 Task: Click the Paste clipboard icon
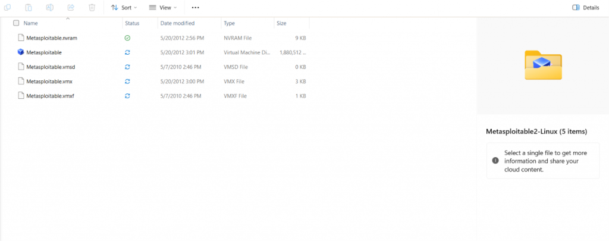(x=29, y=7)
